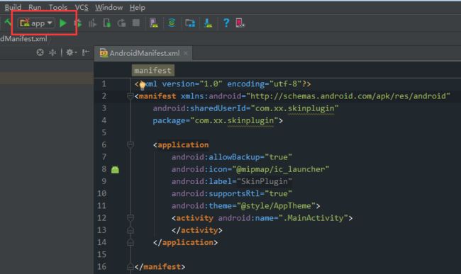Open the SDK Manager icon
461x274 pixels.
coord(208,23)
